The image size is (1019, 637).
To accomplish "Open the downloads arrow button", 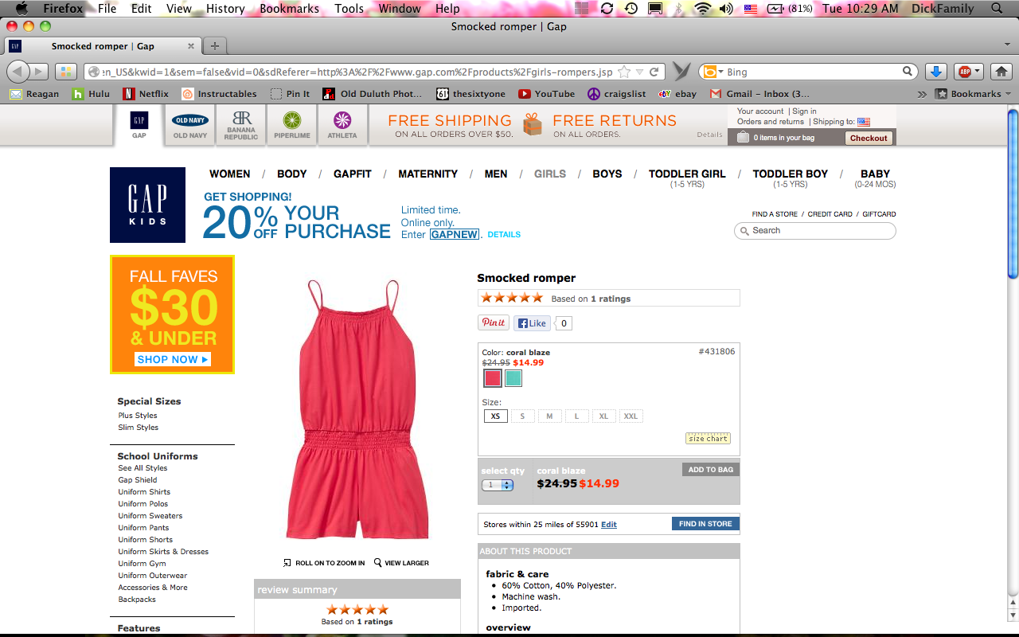I will click(x=937, y=72).
